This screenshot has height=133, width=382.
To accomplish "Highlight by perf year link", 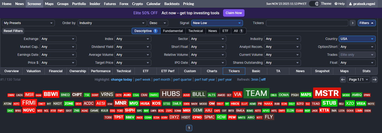I will (225, 80).
